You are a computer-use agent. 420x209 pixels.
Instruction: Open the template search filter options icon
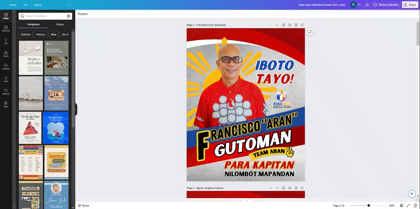click(x=68, y=16)
